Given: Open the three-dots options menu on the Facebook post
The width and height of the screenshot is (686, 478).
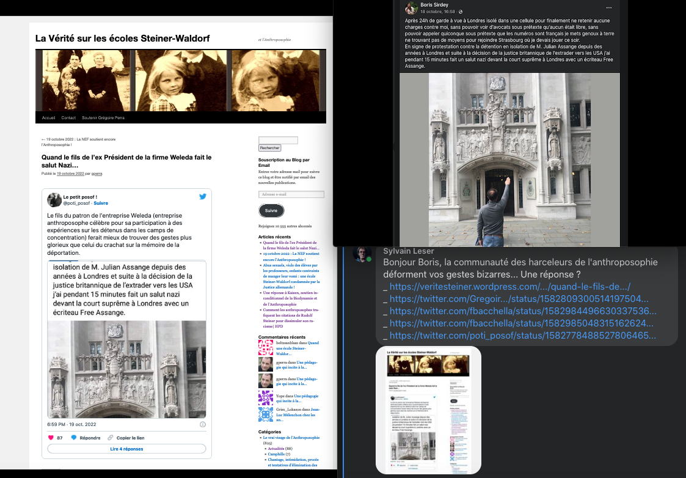Looking at the screenshot, I should 608,7.
